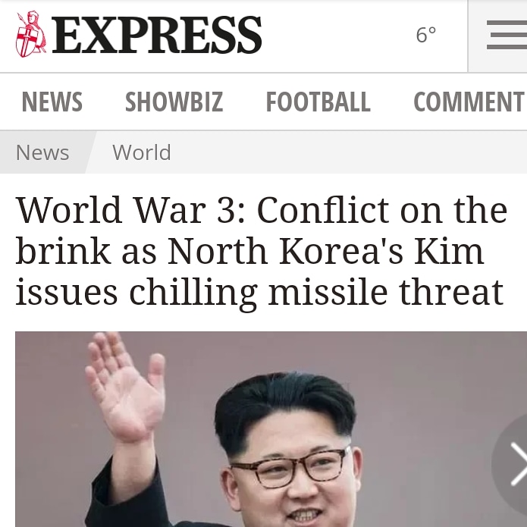
Task: Open the COMMENT section tab
Action: (469, 102)
